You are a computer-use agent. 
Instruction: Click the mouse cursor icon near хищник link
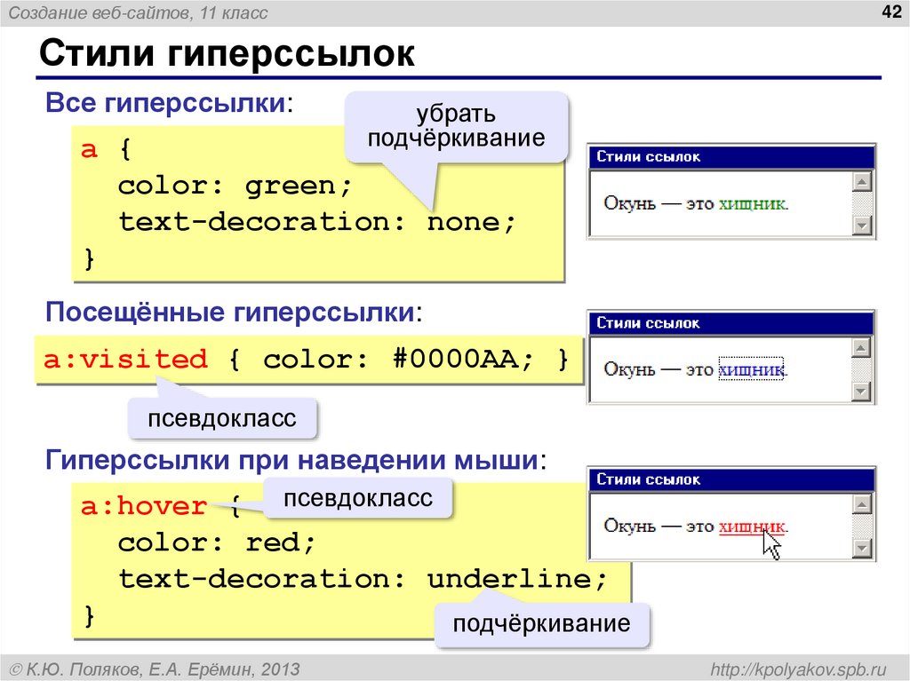click(x=772, y=542)
